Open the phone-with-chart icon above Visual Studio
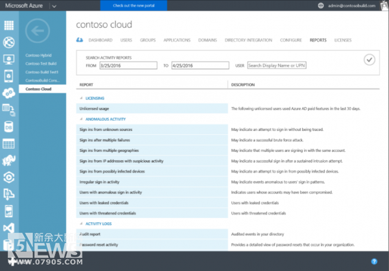 coord(8,211)
